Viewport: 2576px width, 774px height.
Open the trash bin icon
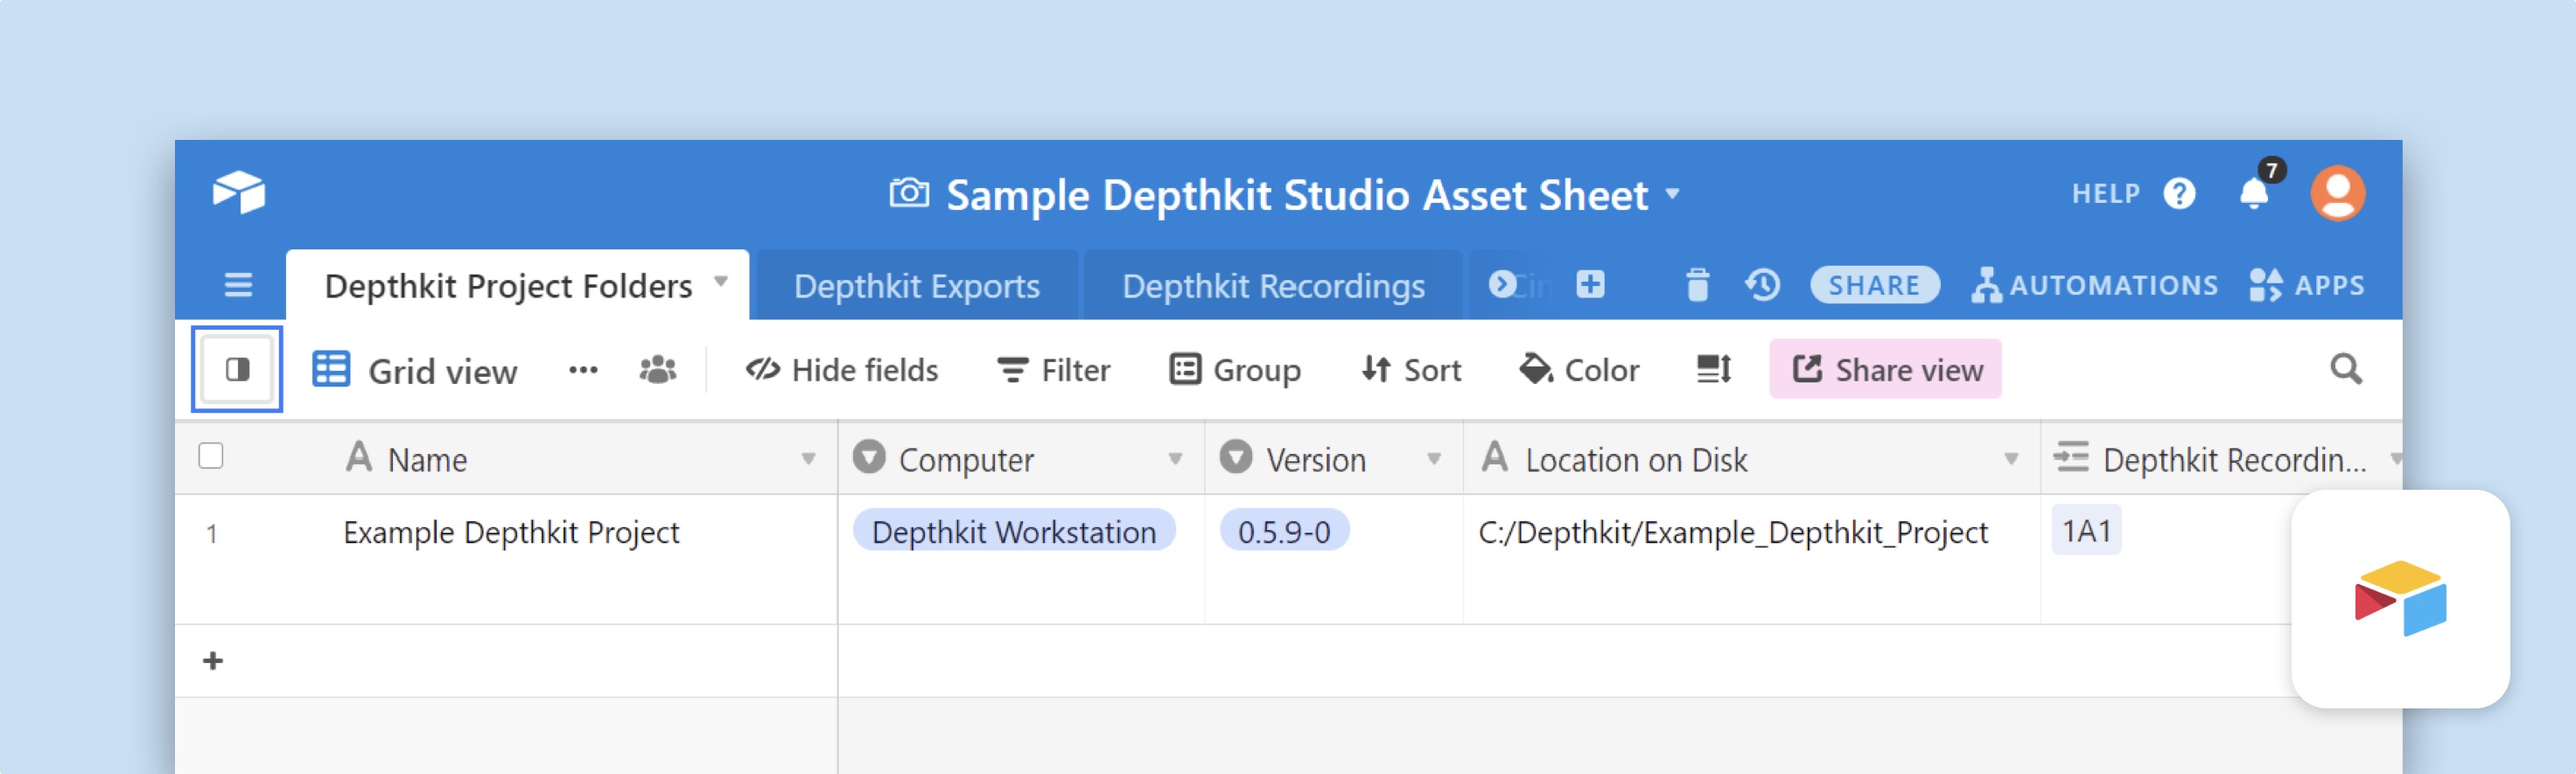(1697, 285)
